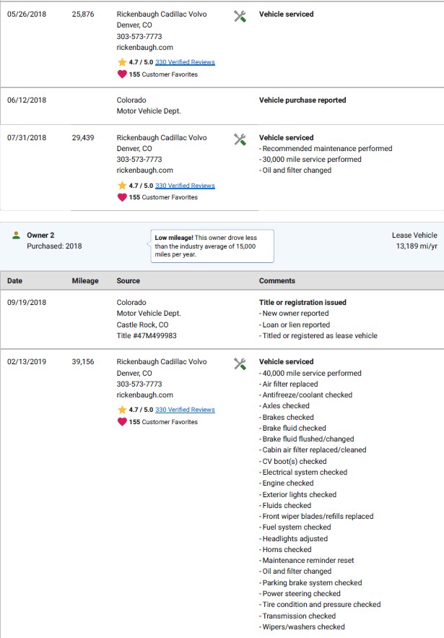The width and height of the screenshot is (444, 638).
Task: Click the Comments column header
Action: 277,281
